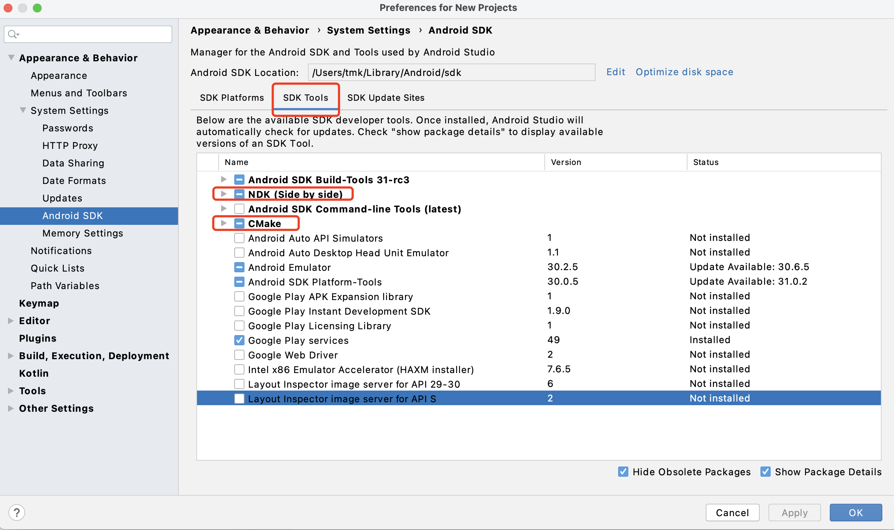Collapse the System Settings tree node
The height and width of the screenshot is (530, 894).
tap(23, 110)
